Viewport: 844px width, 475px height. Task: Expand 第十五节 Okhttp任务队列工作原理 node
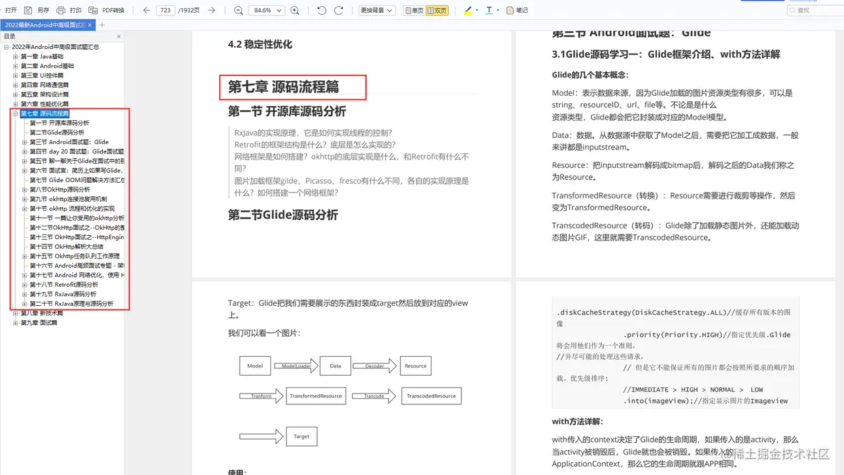pos(25,256)
